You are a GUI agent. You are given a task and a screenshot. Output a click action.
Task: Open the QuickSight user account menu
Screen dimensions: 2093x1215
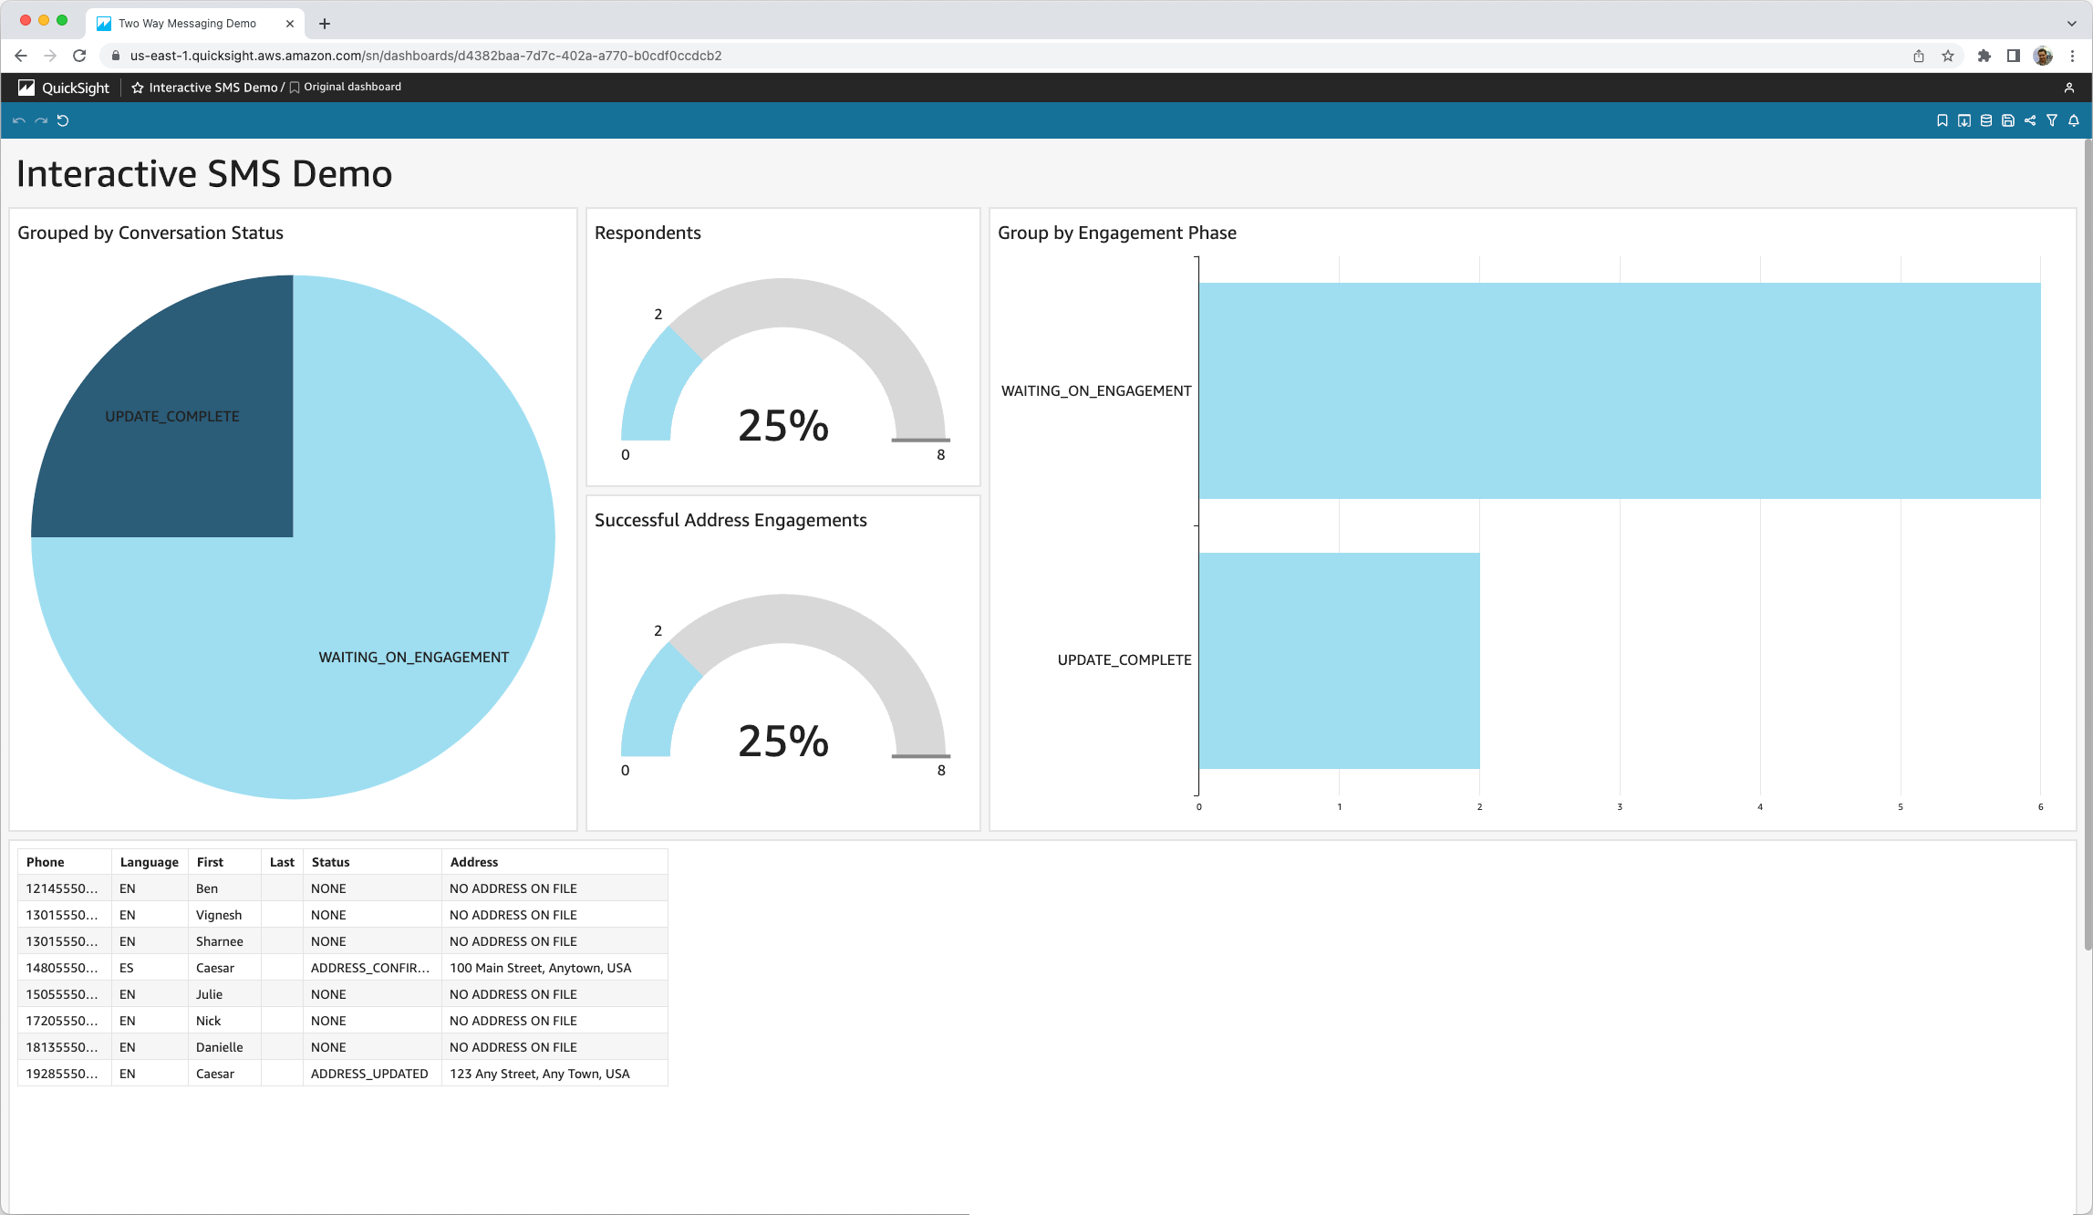2068,88
